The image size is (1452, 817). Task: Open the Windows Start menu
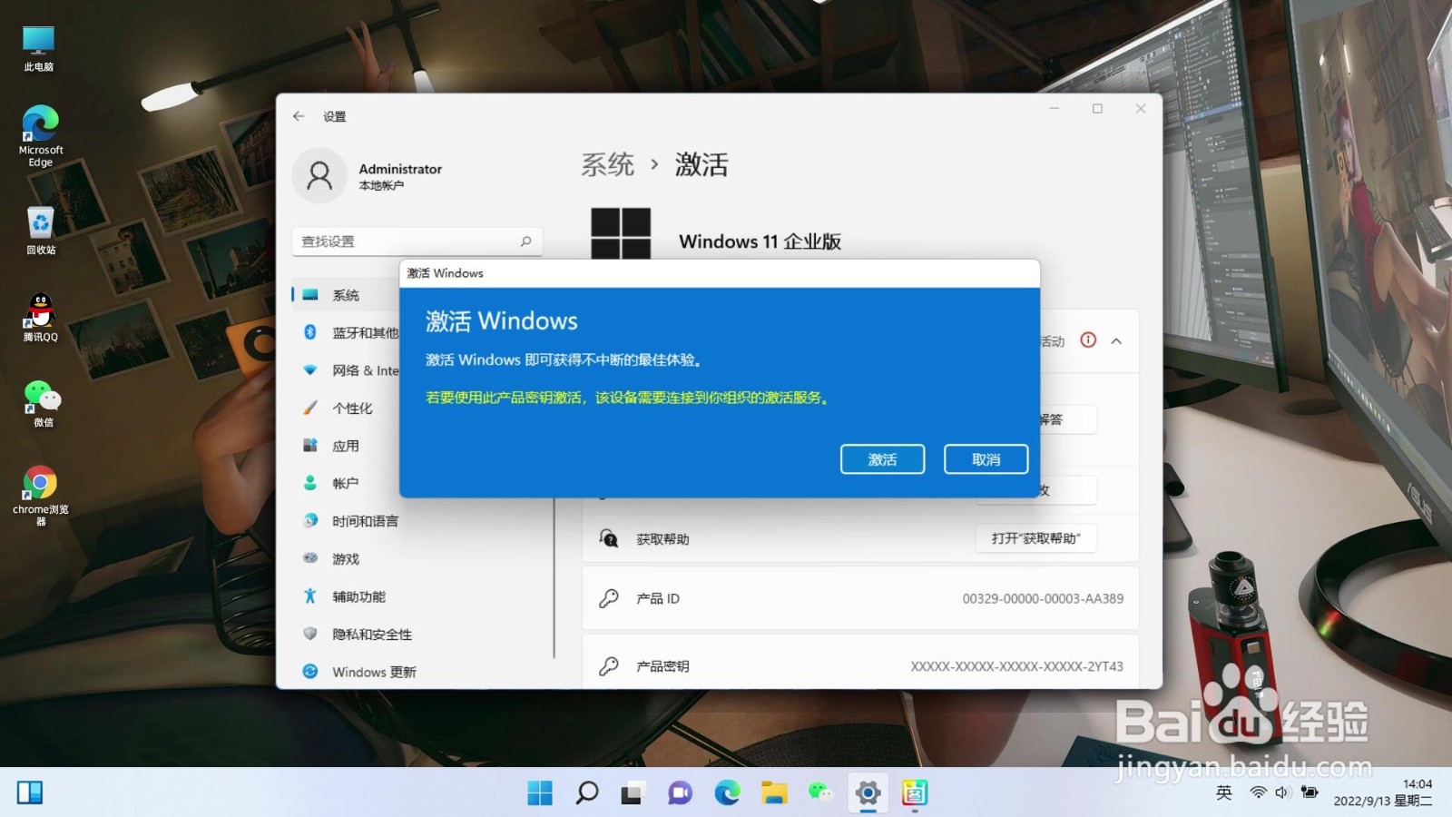pos(540,792)
